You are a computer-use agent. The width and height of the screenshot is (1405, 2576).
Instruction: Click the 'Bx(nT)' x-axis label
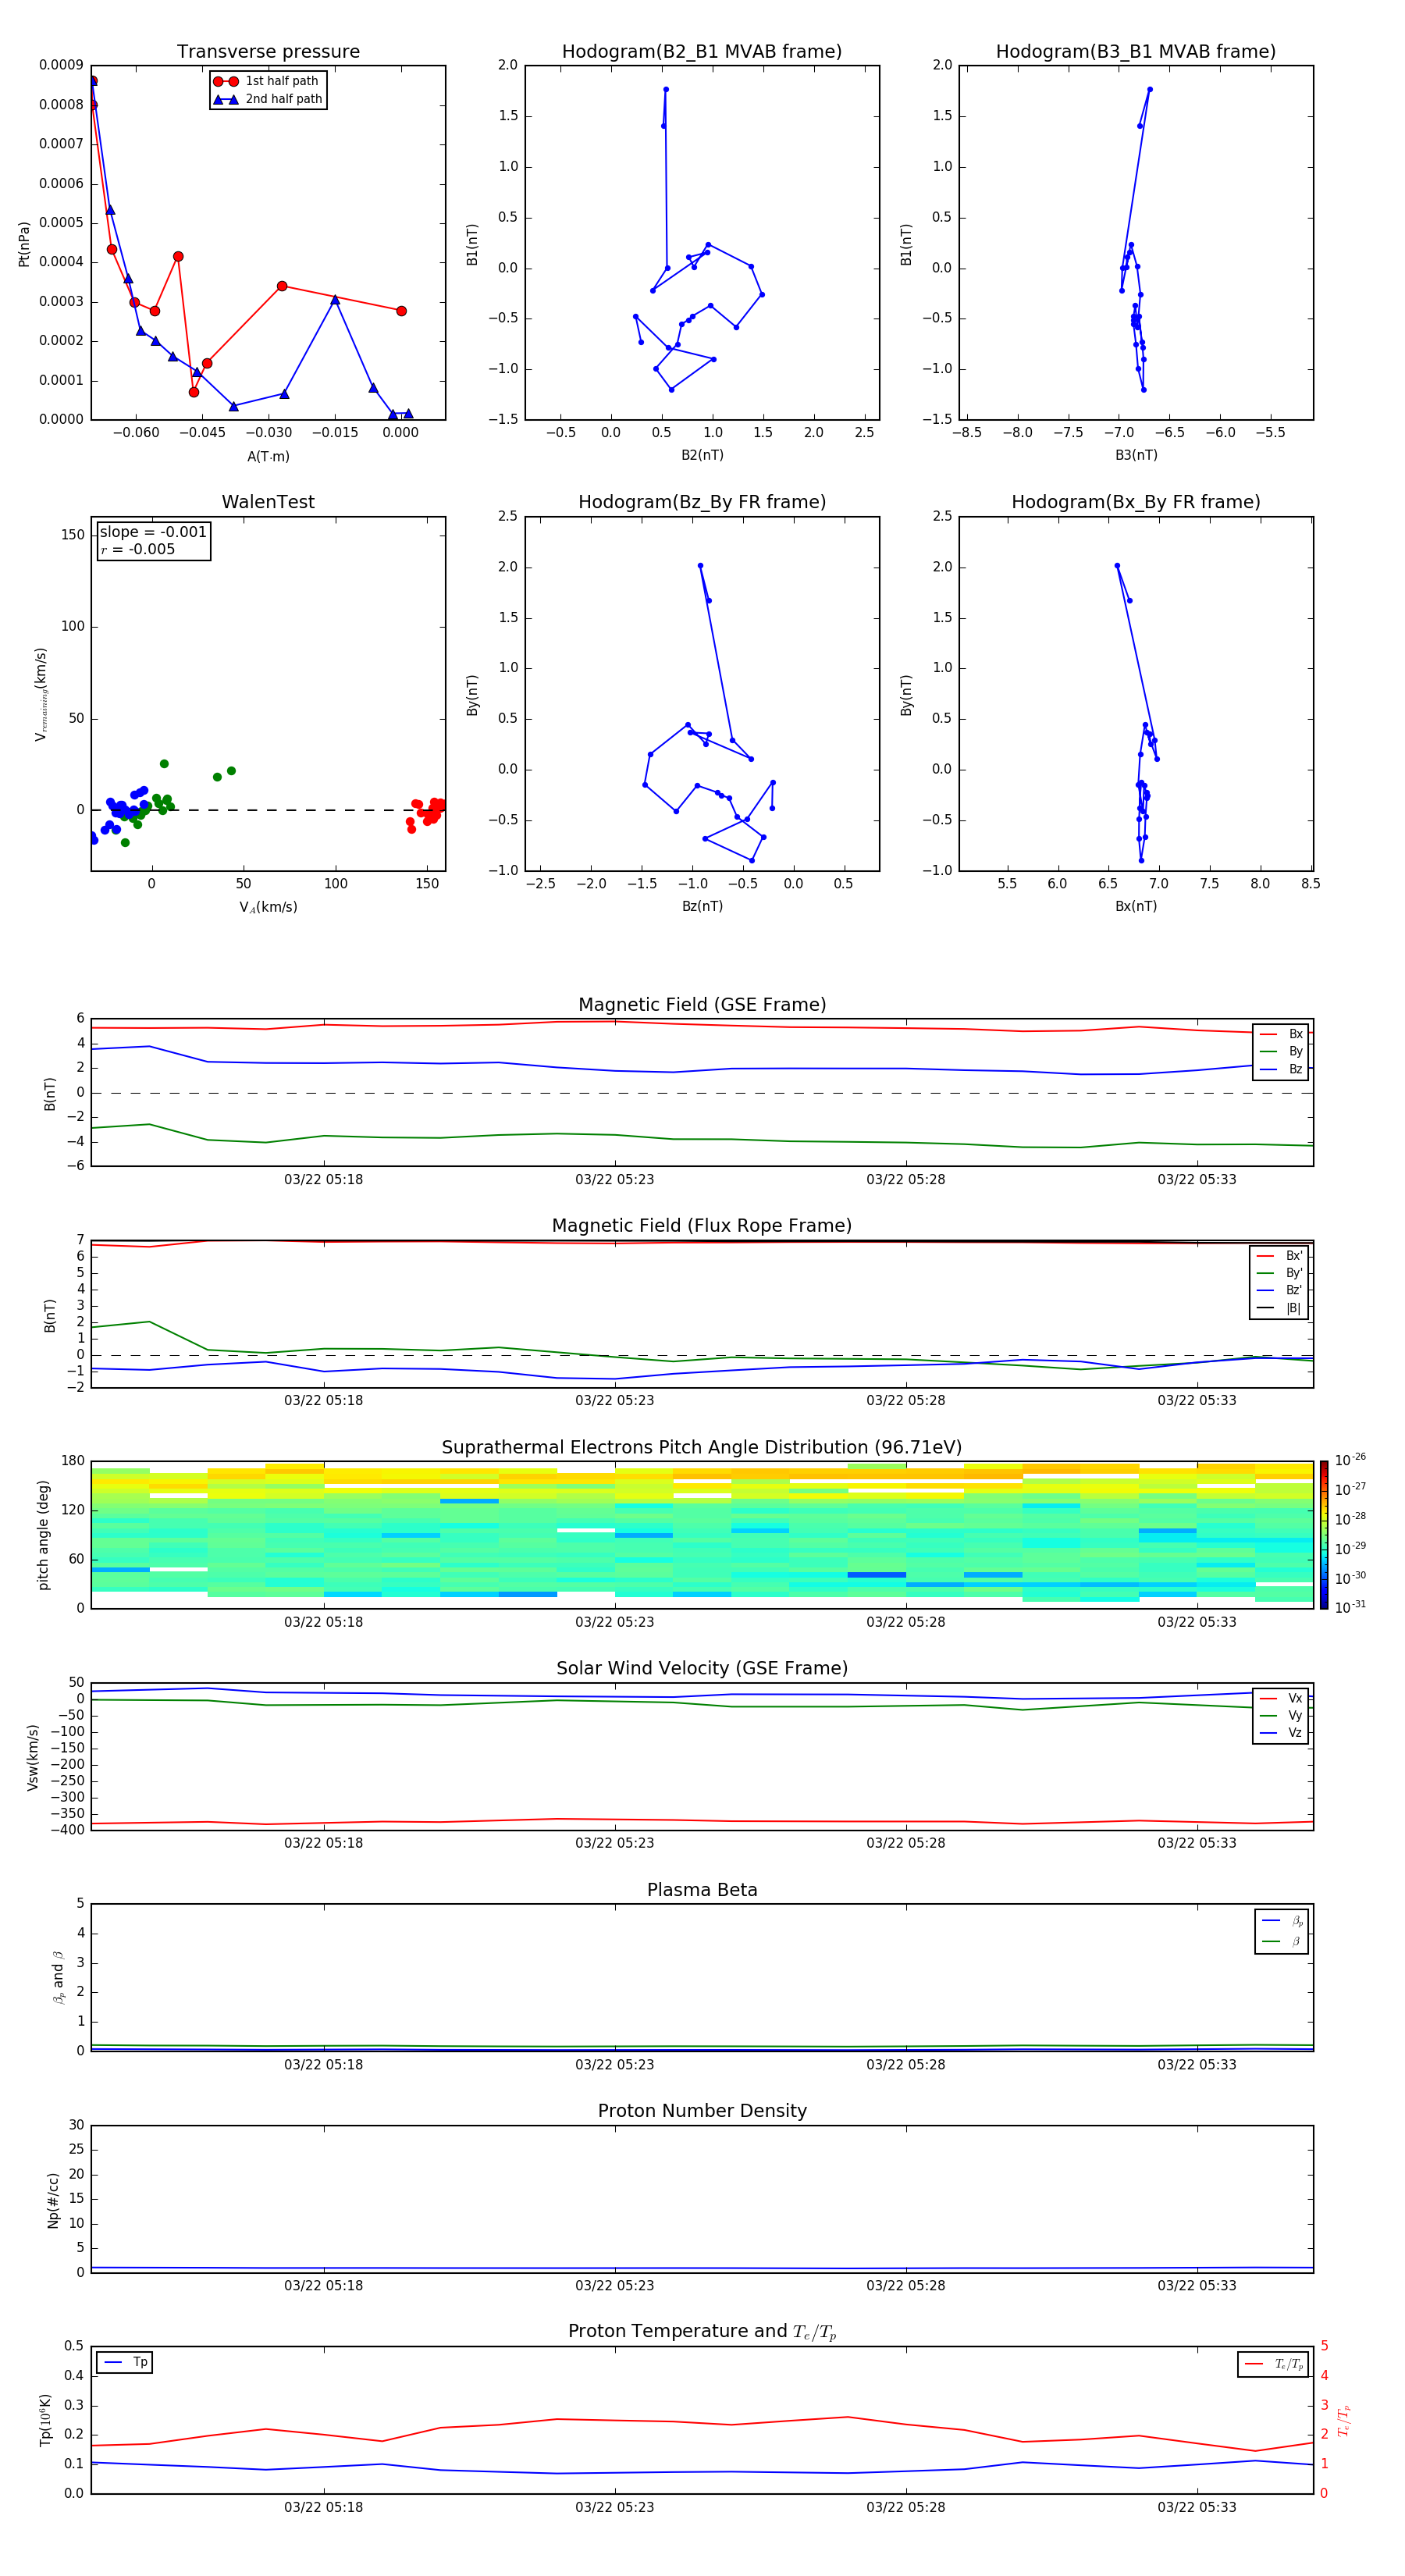[x=1136, y=906]
